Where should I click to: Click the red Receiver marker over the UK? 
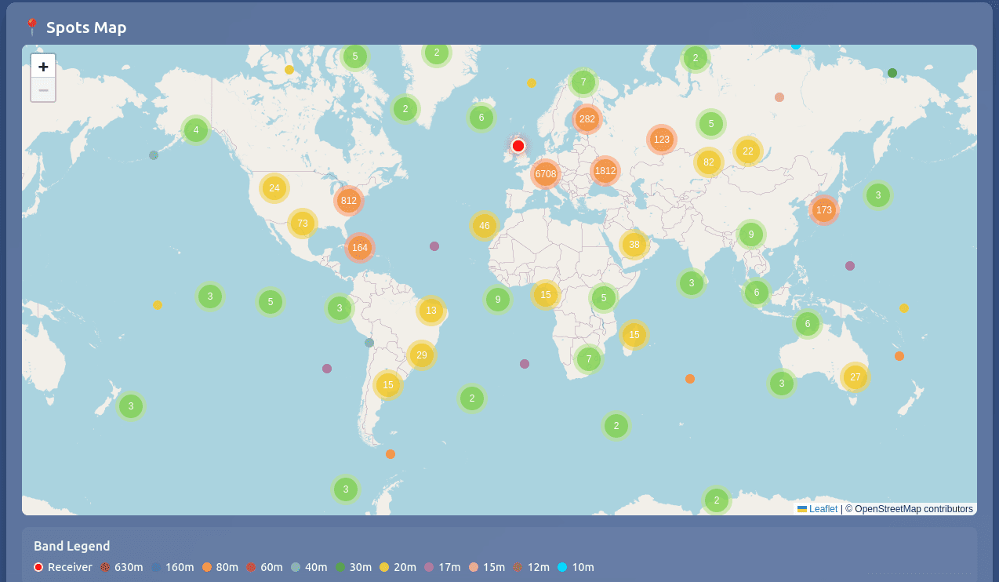[x=518, y=145]
